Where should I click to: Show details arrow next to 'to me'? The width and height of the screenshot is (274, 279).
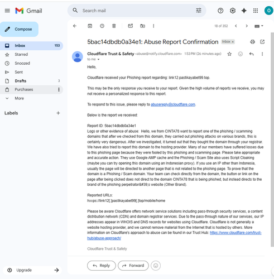[98, 59]
